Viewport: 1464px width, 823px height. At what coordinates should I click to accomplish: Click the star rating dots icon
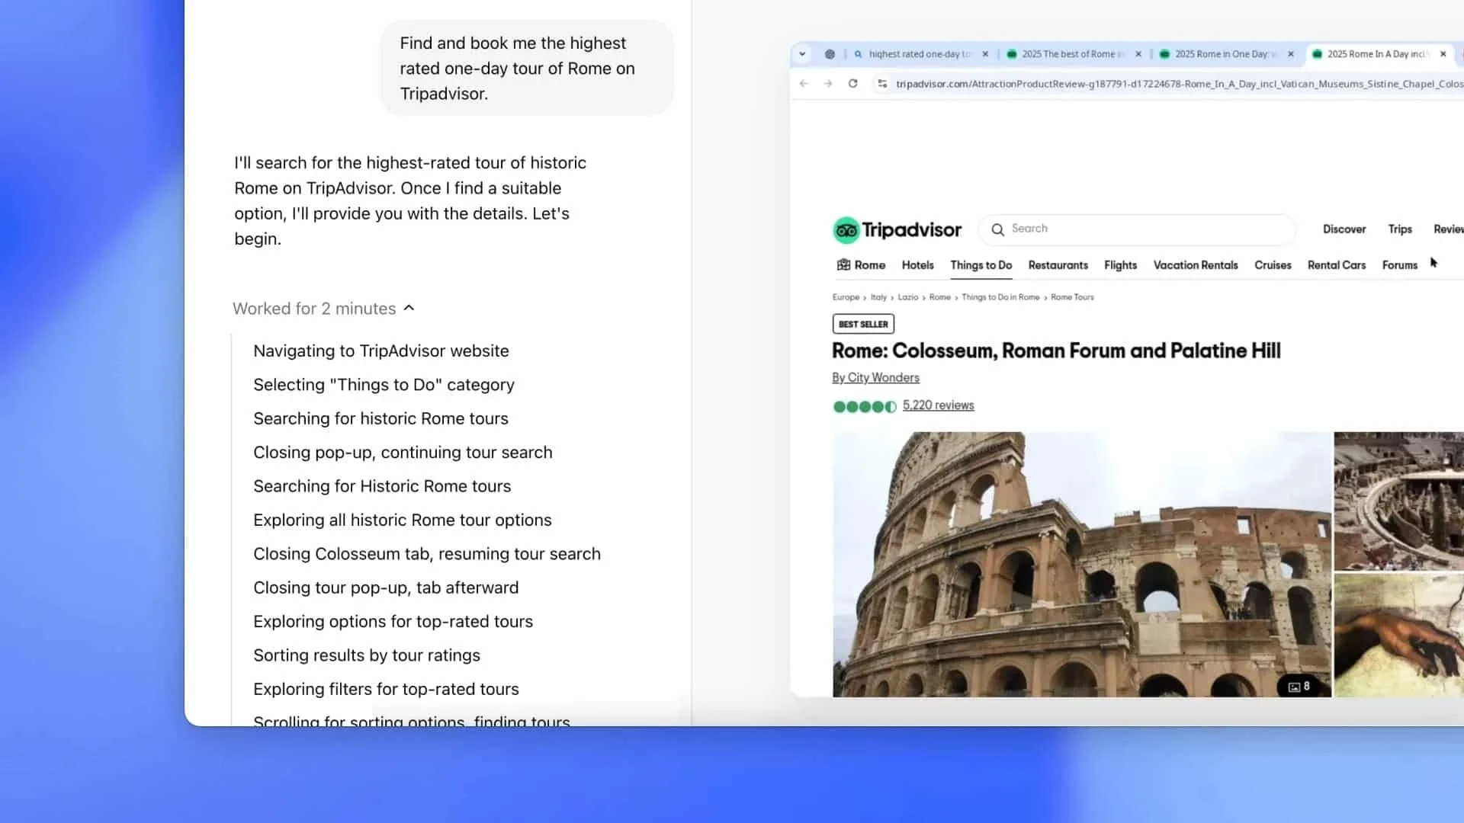click(864, 406)
